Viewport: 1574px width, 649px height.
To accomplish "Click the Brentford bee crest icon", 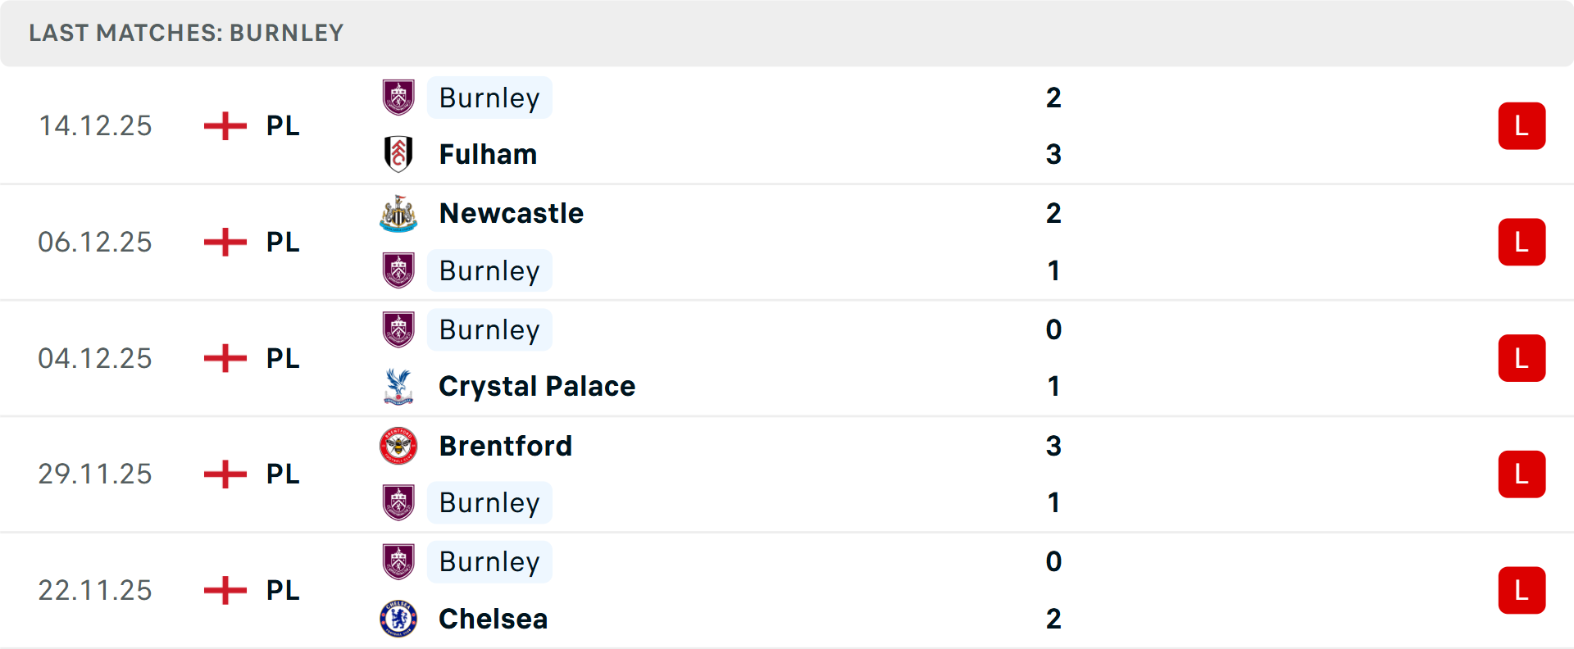I will (398, 446).
